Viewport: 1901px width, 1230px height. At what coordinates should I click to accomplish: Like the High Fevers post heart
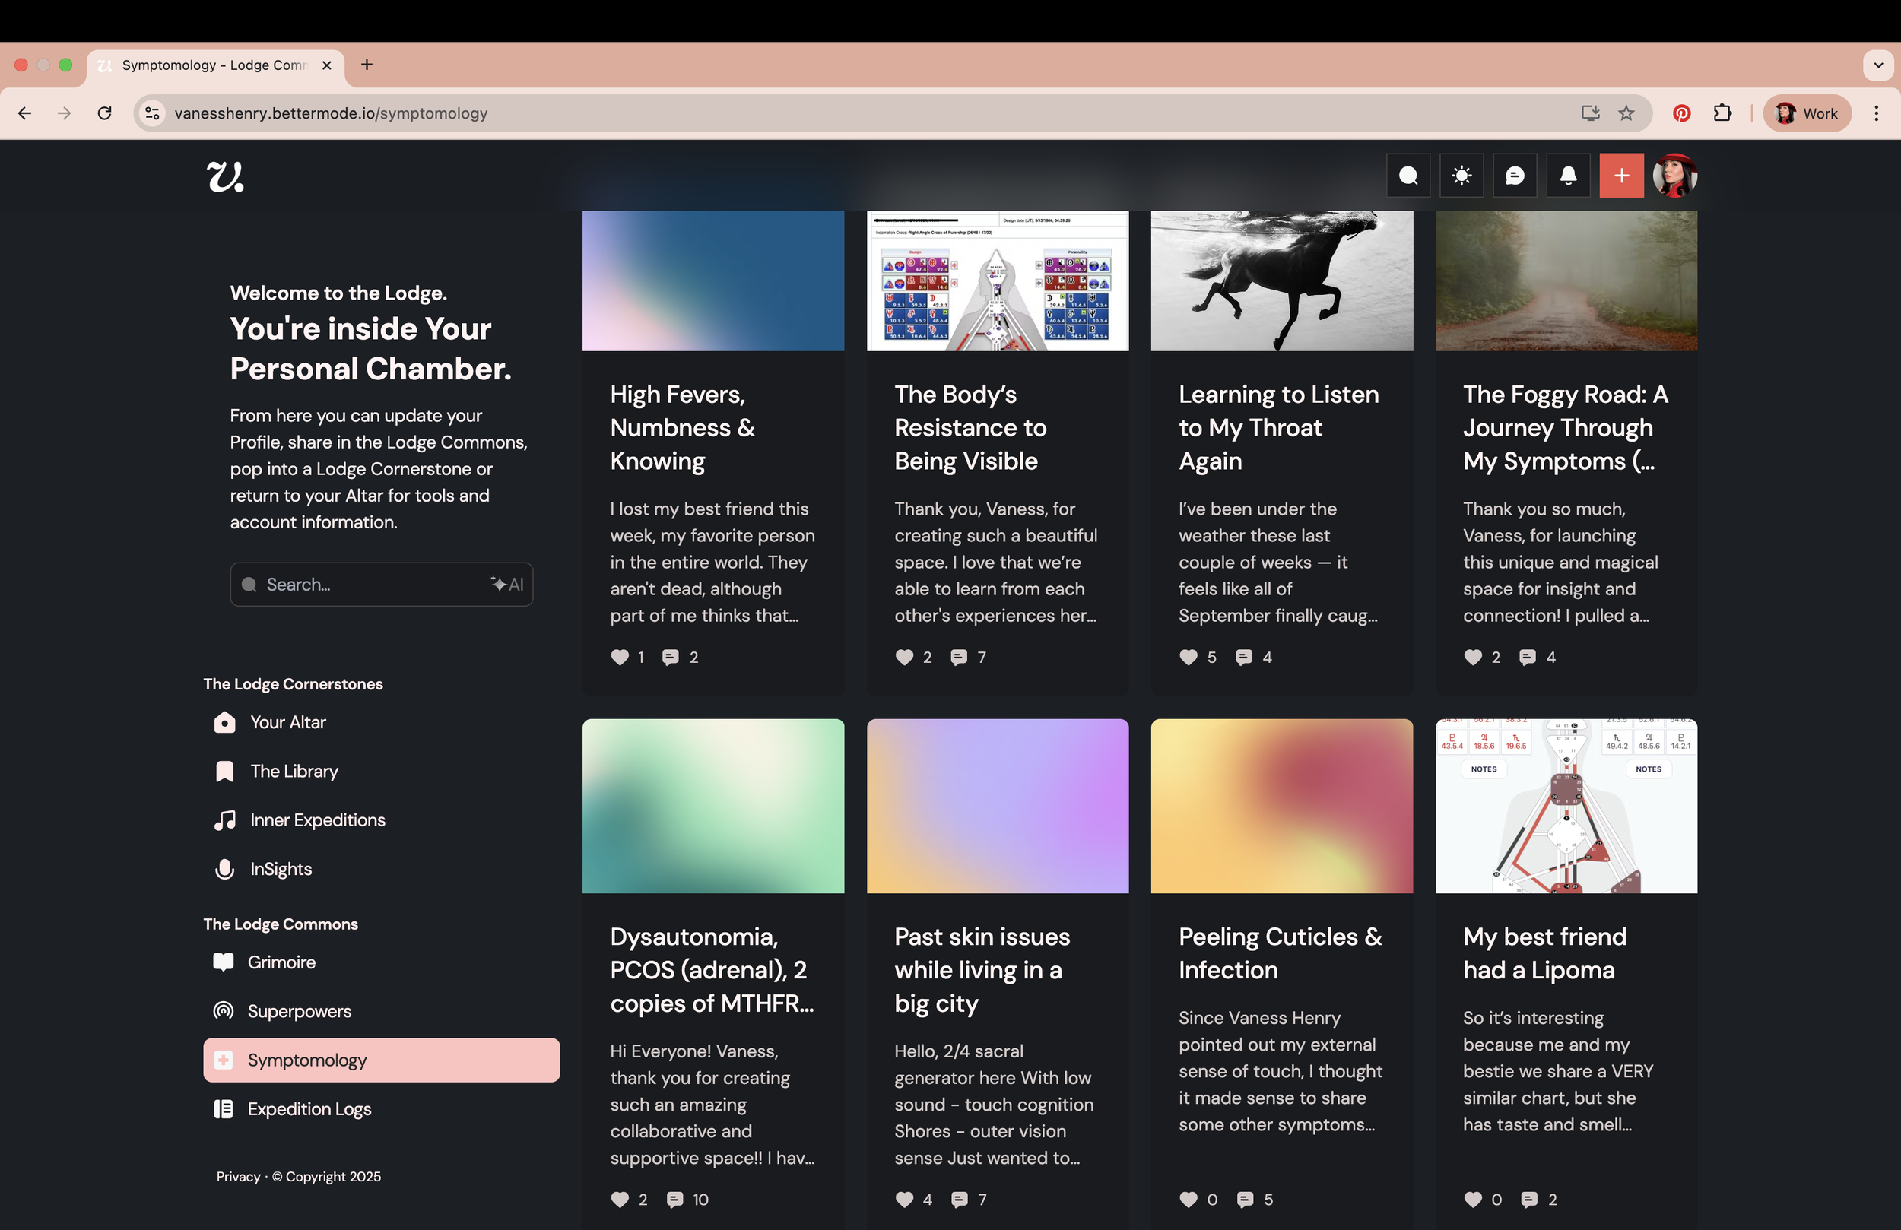point(620,658)
